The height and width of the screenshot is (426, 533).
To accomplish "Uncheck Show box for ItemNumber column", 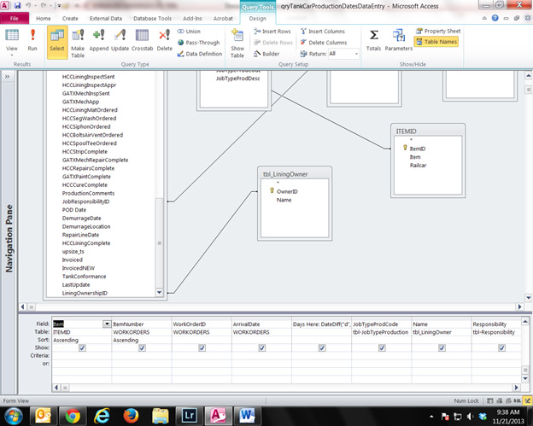I will [x=141, y=347].
